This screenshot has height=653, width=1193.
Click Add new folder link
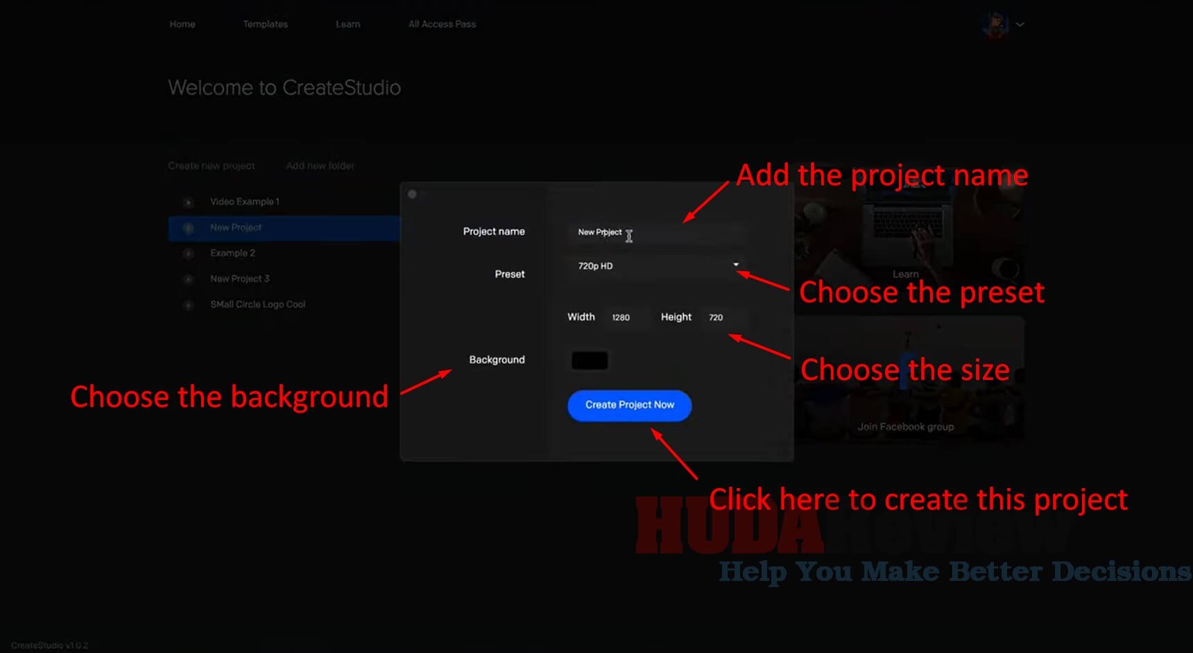coord(320,166)
